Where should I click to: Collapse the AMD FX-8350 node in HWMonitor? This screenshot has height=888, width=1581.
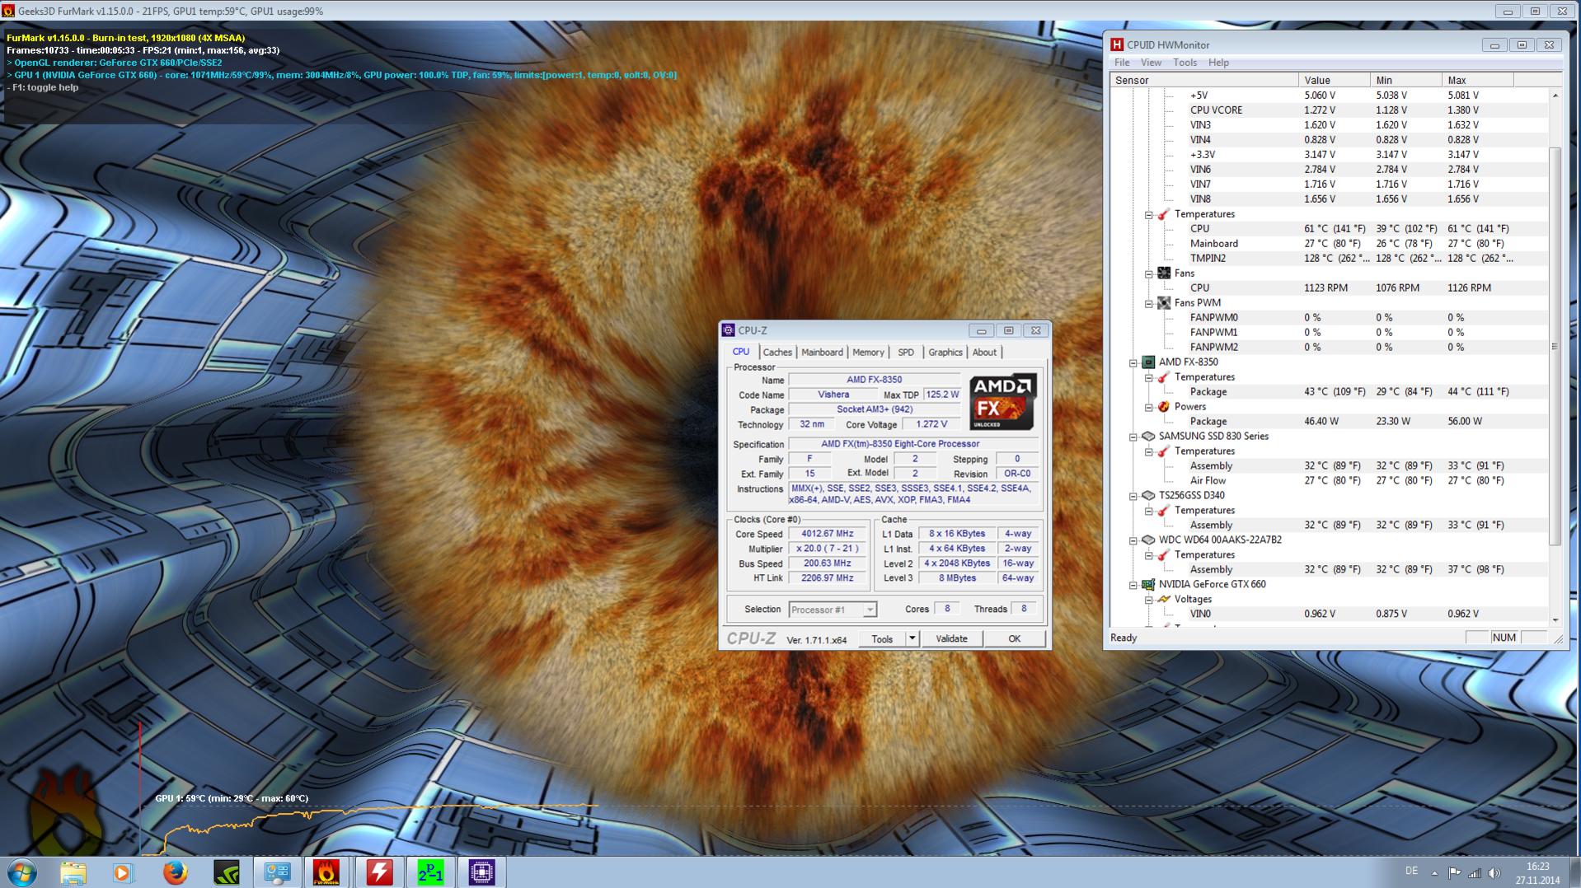(x=1133, y=362)
